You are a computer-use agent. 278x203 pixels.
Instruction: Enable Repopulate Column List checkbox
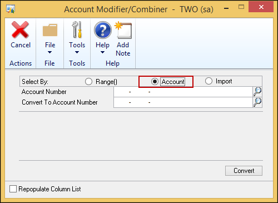tap(13, 189)
